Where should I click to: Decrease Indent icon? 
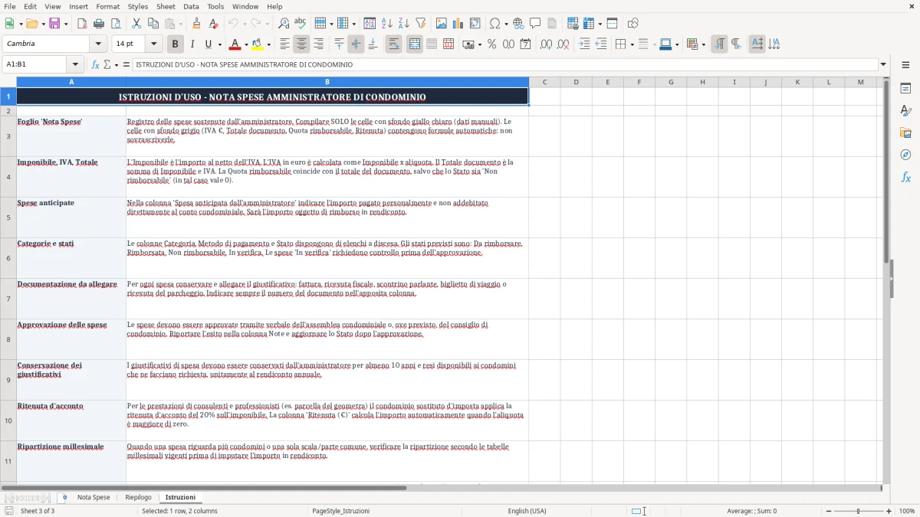pos(601,44)
